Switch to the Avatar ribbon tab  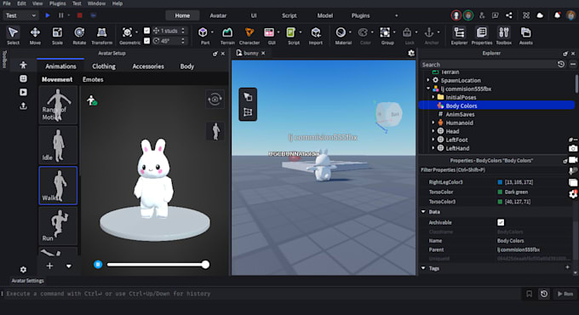tap(218, 15)
